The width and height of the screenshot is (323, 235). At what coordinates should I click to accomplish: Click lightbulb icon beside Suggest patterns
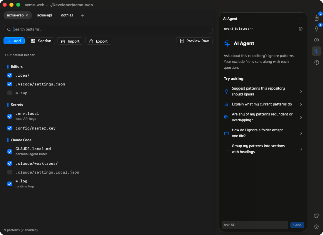[x=226, y=91]
